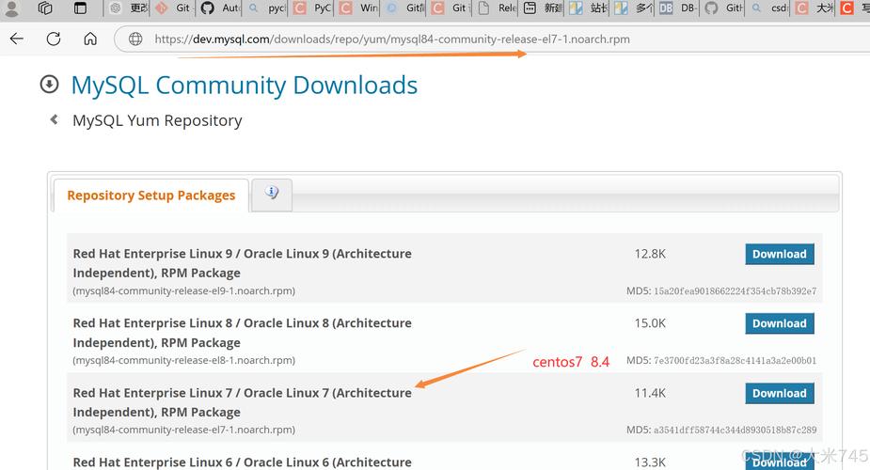
Task: Open the info icon tab
Action: pos(272,194)
